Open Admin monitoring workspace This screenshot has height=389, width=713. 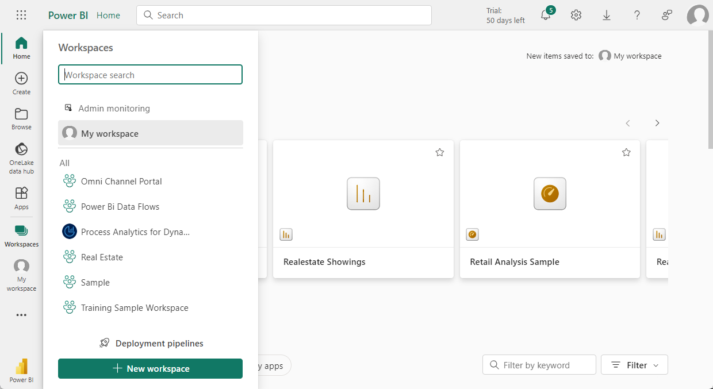pyautogui.click(x=150, y=108)
